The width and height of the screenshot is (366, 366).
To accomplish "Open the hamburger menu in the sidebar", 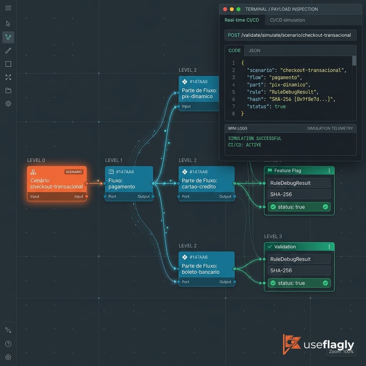I will click(x=8, y=8).
